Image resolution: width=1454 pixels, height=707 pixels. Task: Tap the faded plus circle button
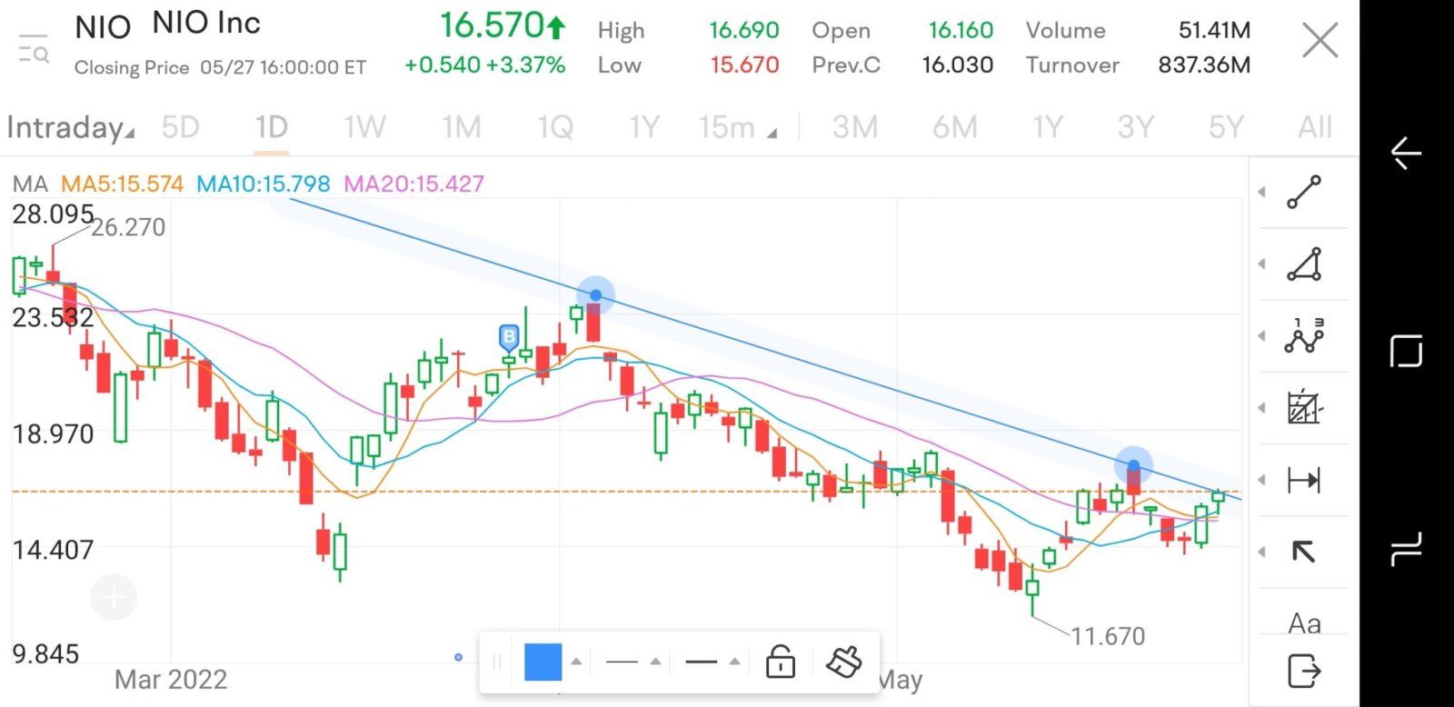point(114,597)
